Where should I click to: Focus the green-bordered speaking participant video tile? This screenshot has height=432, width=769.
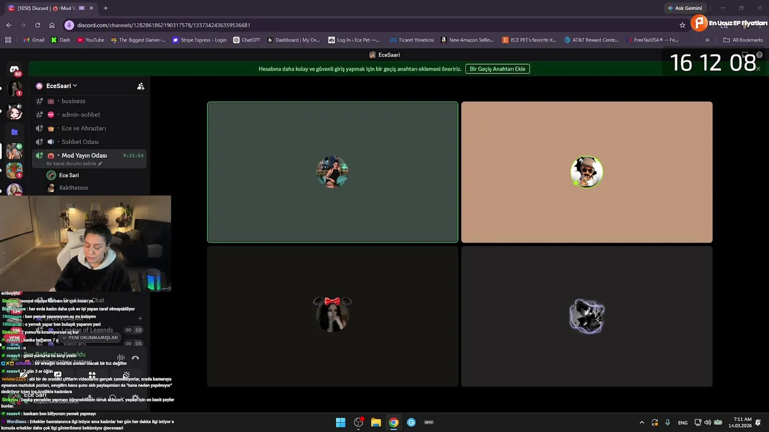click(333, 172)
